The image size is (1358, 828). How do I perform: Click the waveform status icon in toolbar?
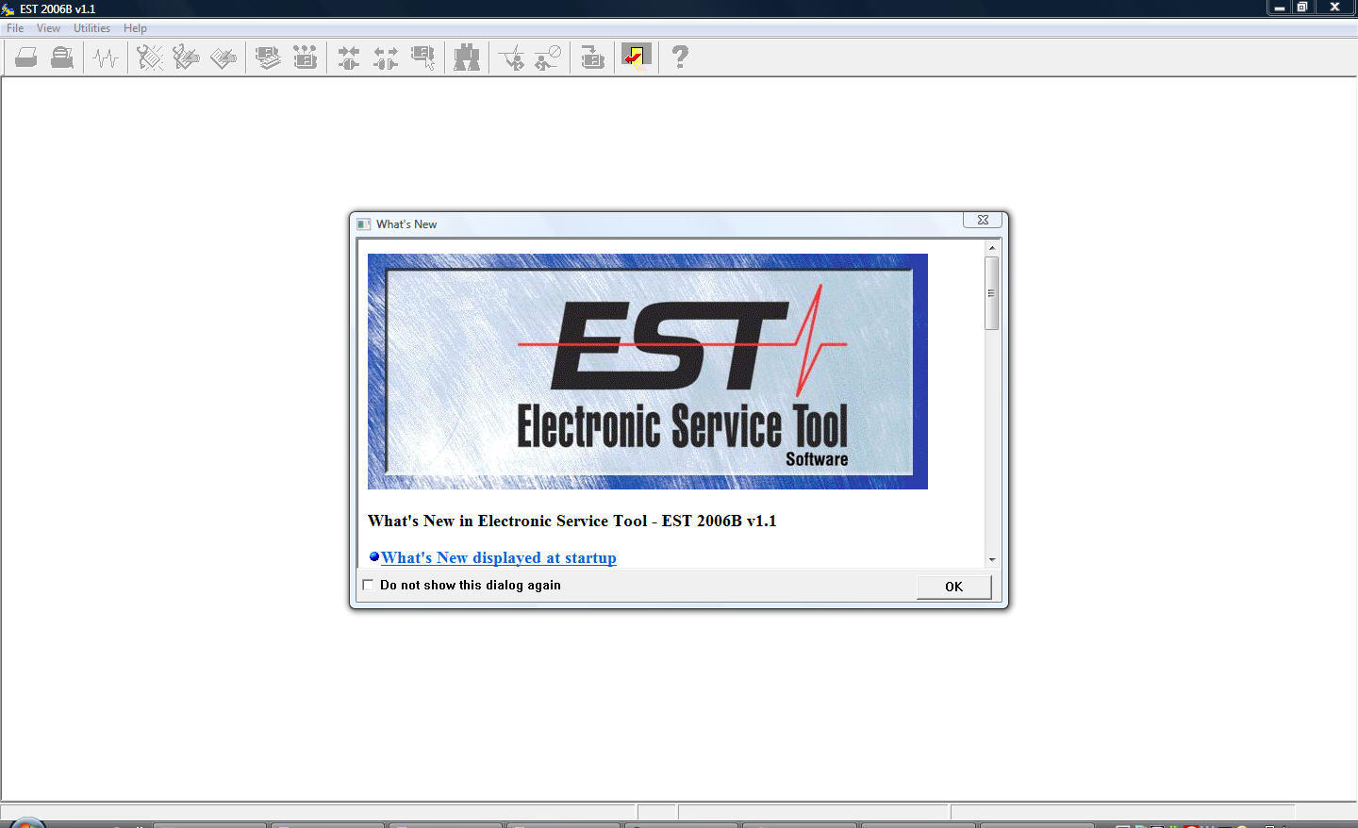106,58
